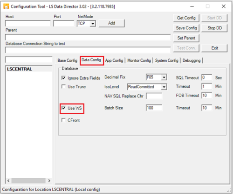Open the NetMode TCP dropdown

point(93,24)
